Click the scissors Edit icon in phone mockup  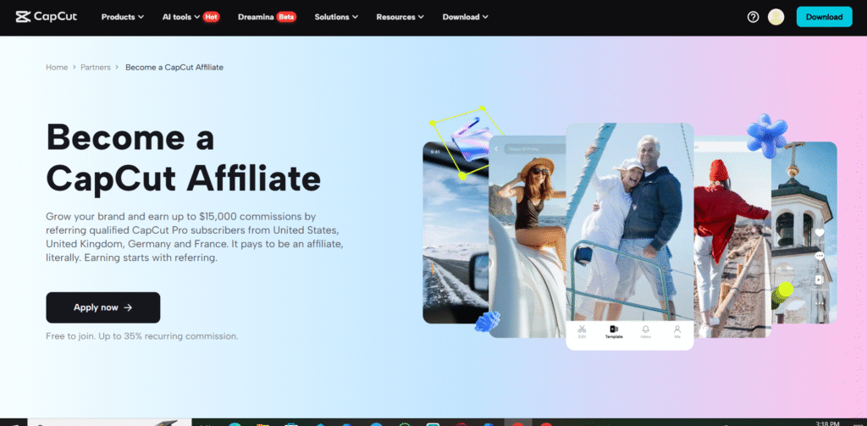(x=582, y=332)
